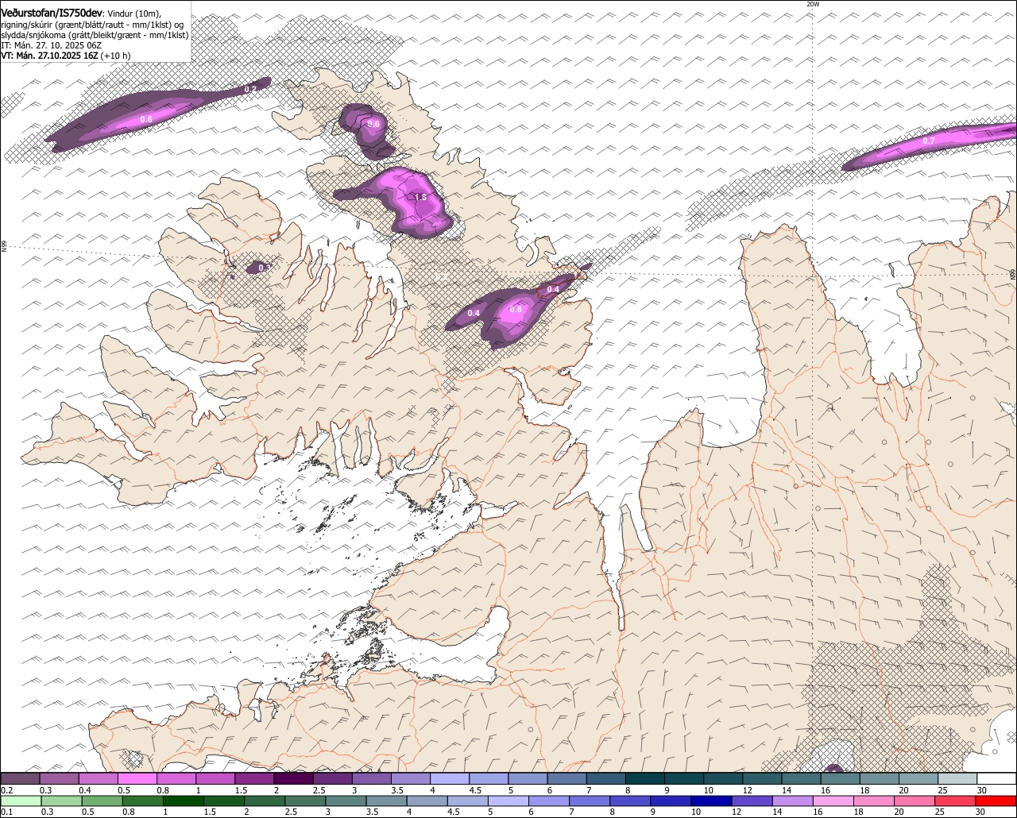Click the 0.8 value label on the map

[x=516, y=309]
